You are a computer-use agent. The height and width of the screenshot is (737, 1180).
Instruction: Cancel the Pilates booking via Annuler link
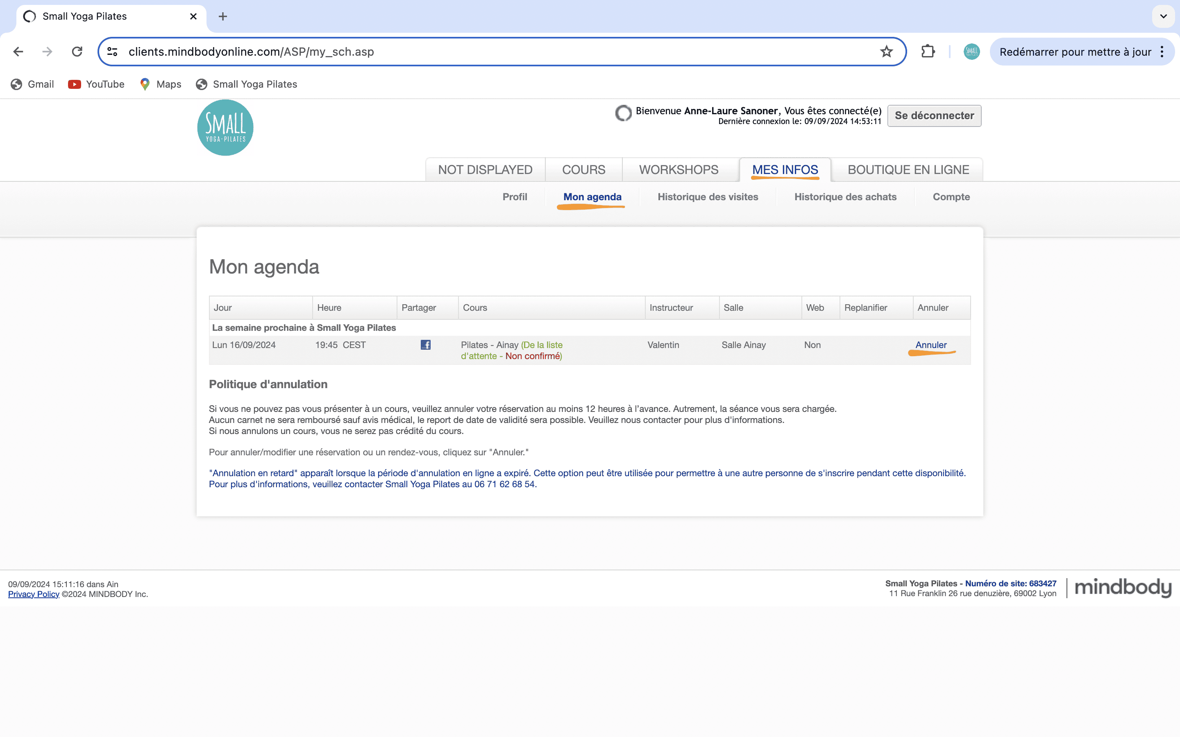tap(931, 345)
